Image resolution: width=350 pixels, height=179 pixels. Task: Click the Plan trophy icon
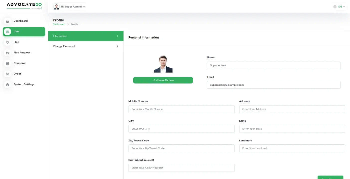(x=7, y=42)
